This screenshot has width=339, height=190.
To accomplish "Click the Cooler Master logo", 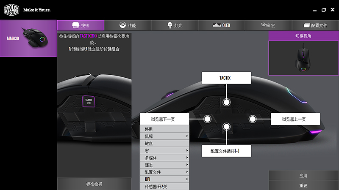I will click(x=11, y=10).
